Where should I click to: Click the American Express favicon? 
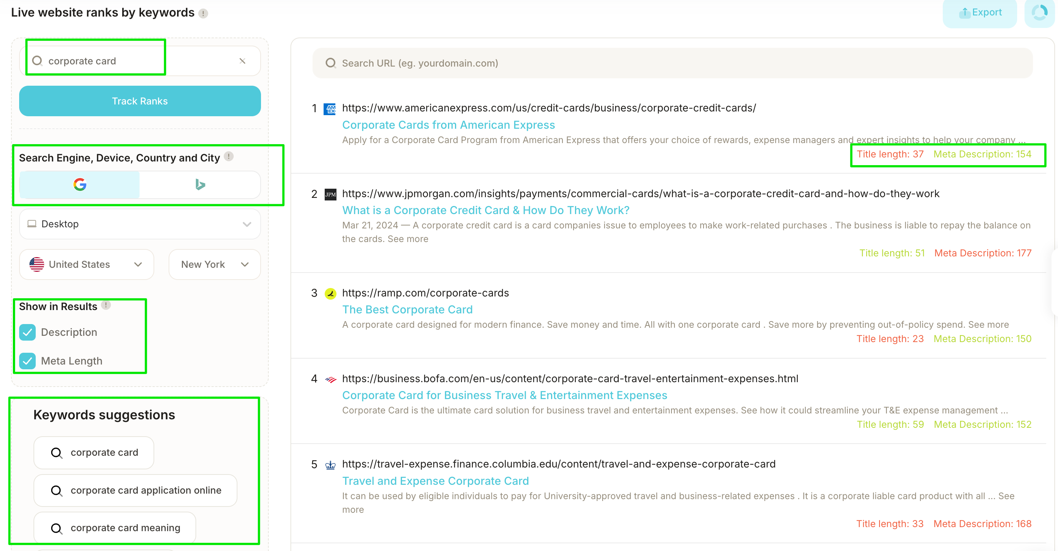[330, 109]
